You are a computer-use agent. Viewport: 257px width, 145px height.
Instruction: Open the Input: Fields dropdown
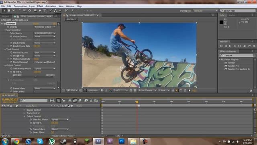45,43
